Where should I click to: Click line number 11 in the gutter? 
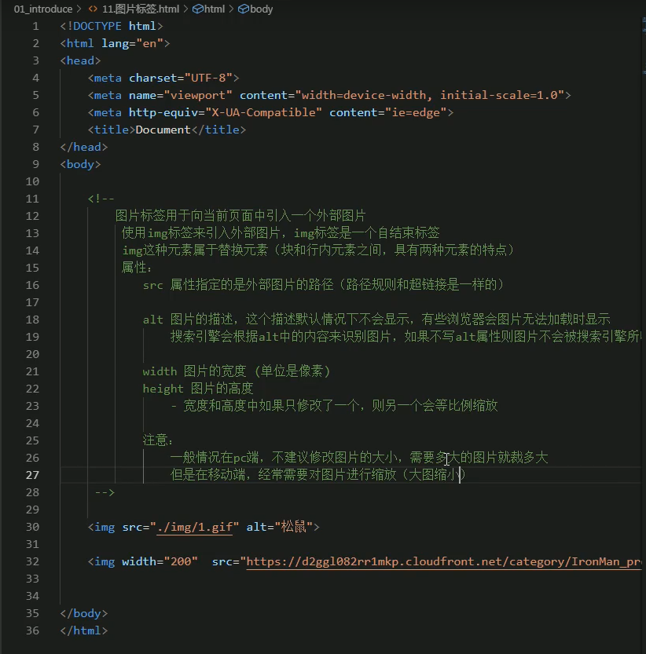(x=32, y=199)
